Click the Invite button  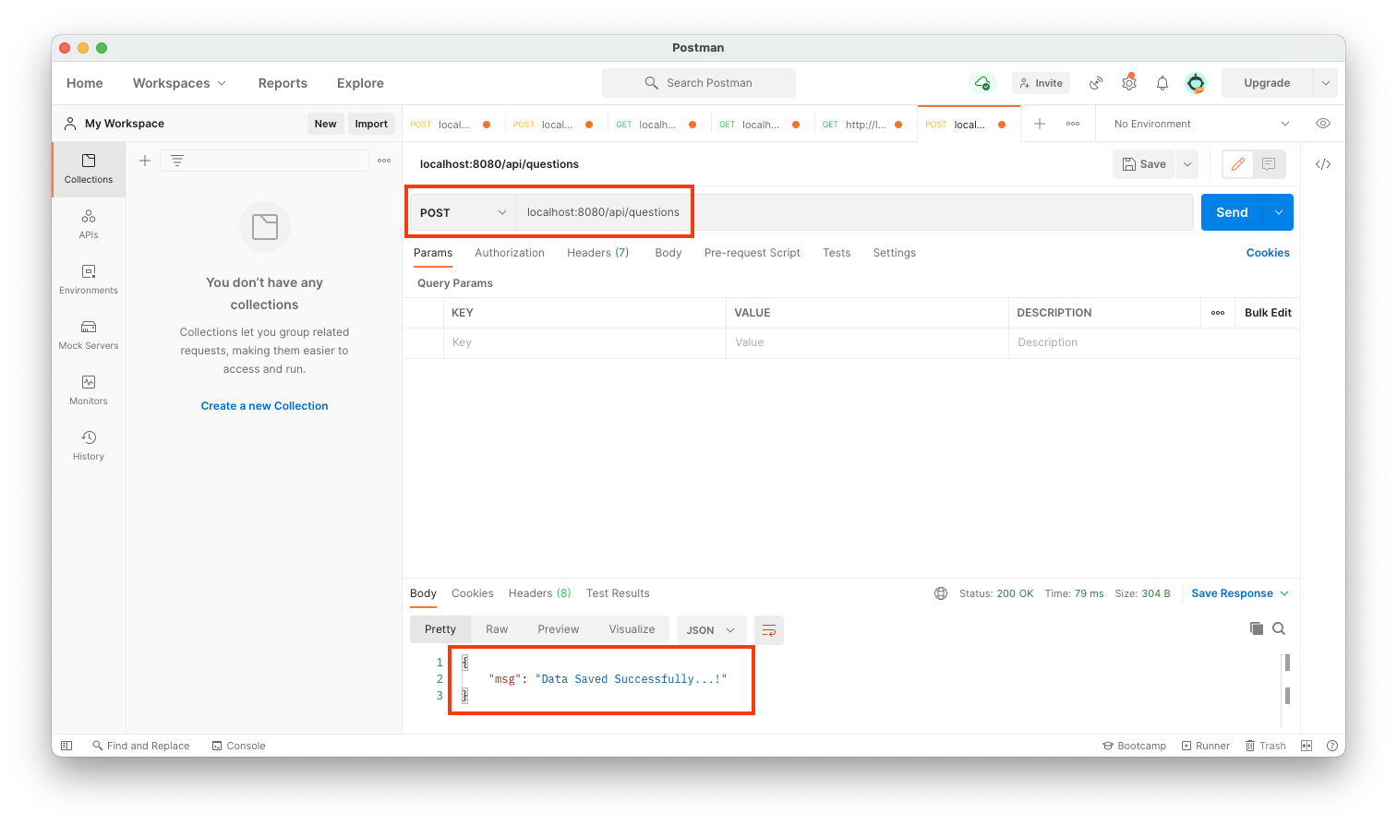1041,83
